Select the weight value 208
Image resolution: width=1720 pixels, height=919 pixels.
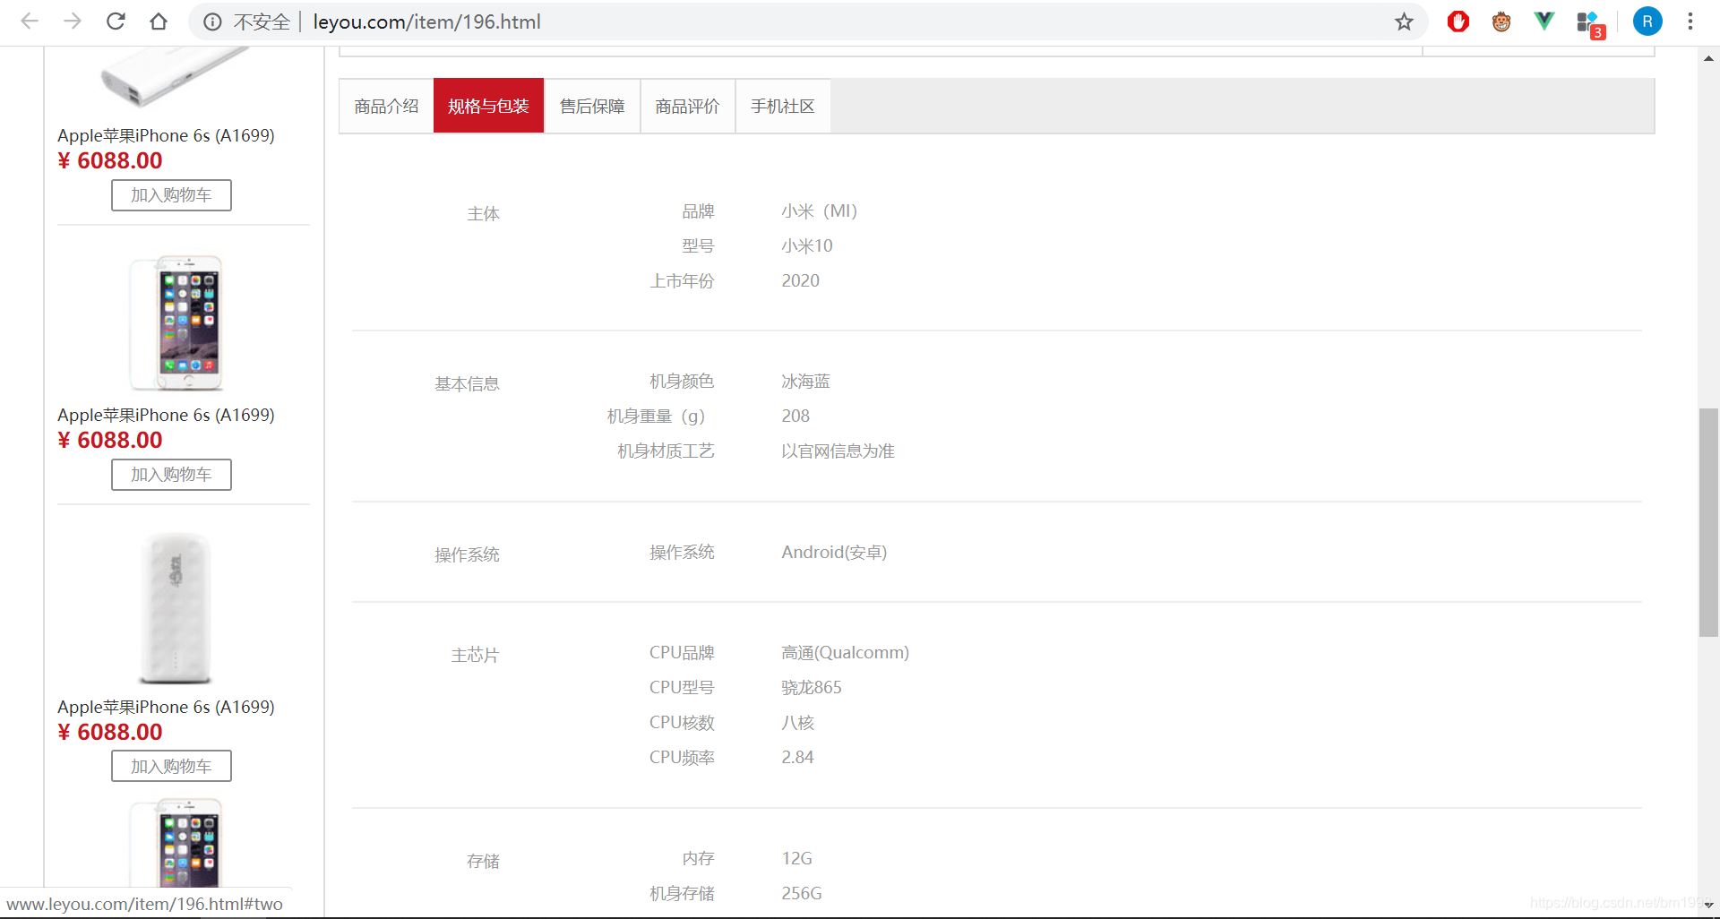coord(795,417)
